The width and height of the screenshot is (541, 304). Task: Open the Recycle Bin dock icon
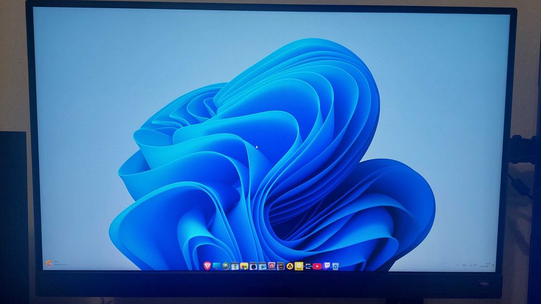tap(335, 266)
